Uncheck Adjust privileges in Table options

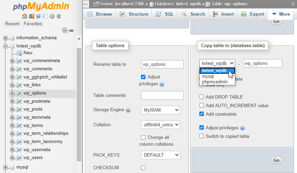click(143, 77)
